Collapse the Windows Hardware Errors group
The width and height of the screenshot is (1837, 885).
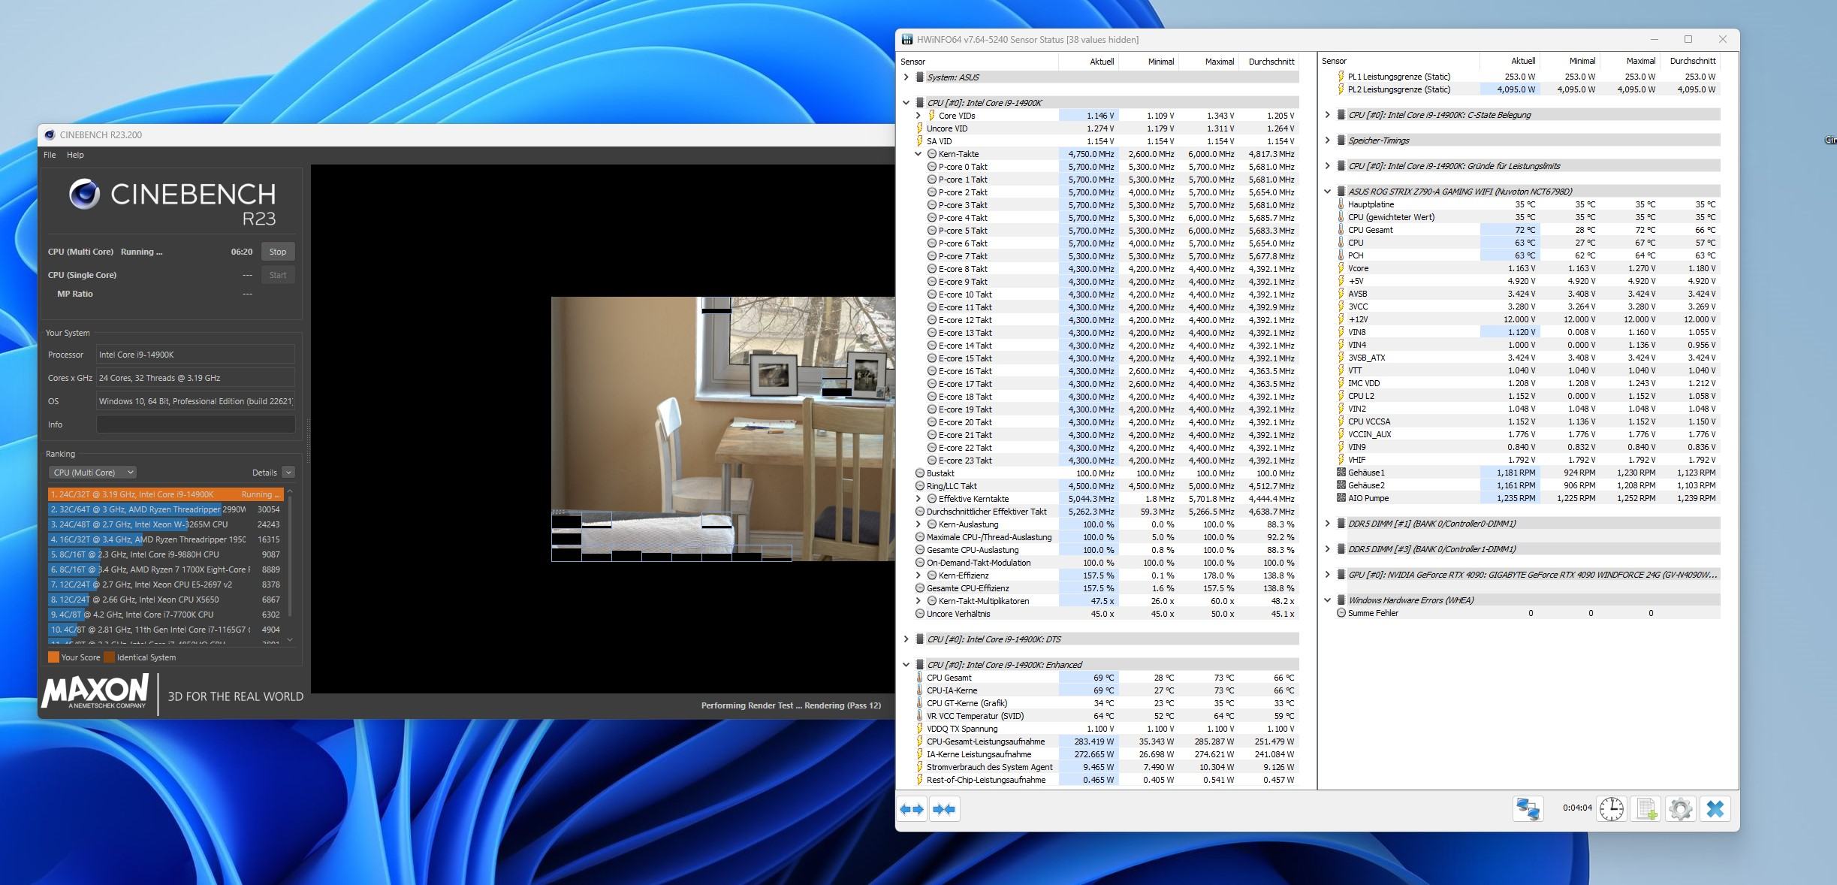coord(1327,600)
